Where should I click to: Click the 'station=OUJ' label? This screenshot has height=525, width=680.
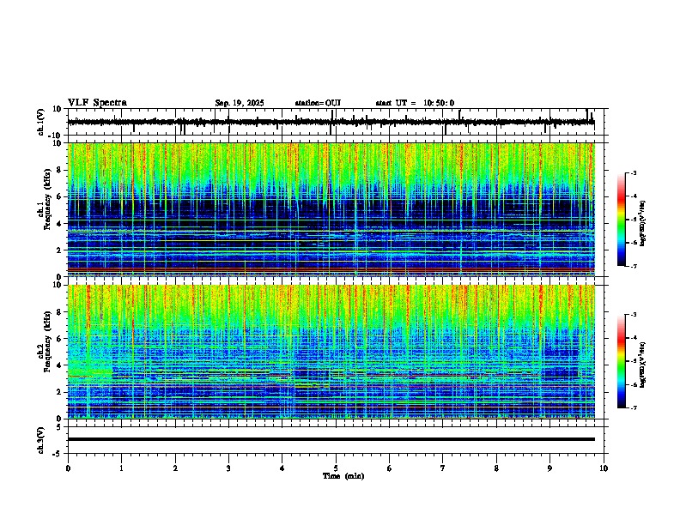(318, 103)
